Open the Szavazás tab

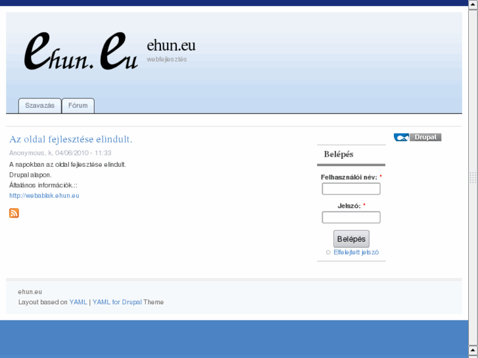coord(40,105)
